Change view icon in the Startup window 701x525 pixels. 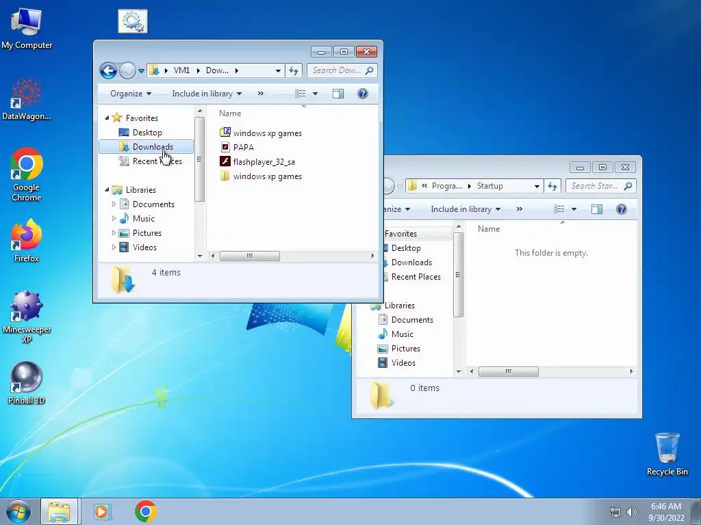pos(559,209)
